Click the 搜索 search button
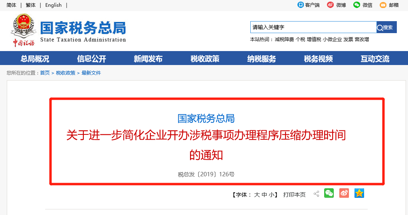Screen dimensions: 408x215 pos(386,28)
